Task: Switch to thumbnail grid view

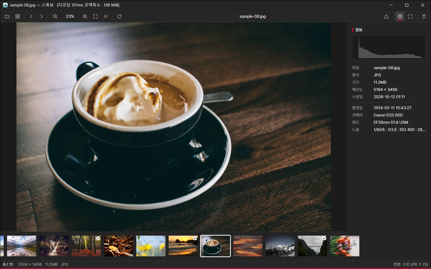Action: [x=18, y=16]
